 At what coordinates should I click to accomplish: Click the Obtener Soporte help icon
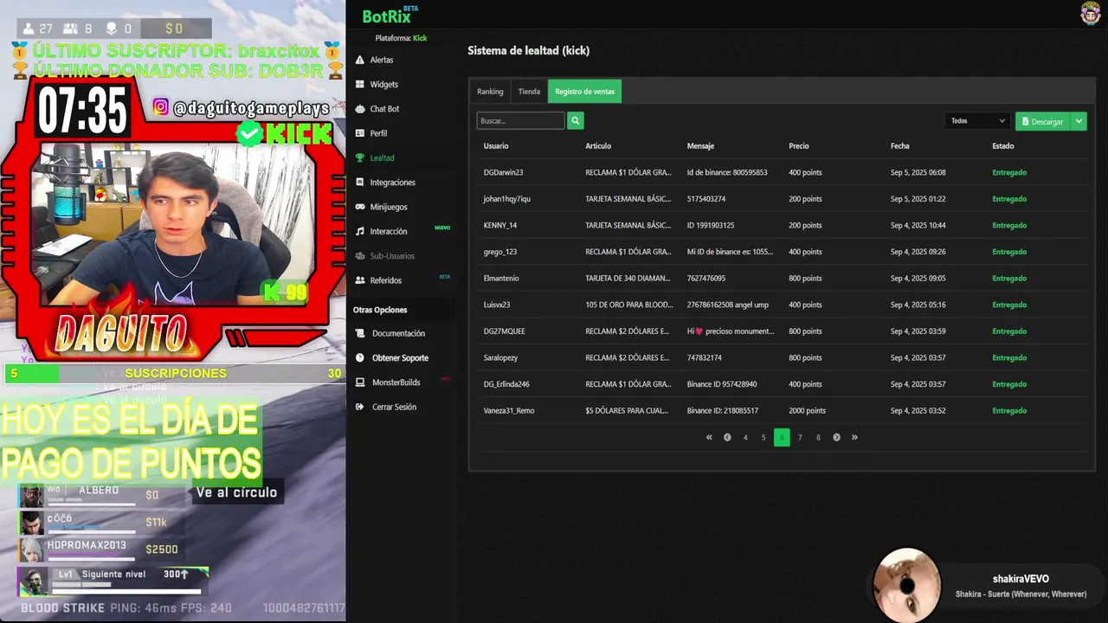[360, 357]
